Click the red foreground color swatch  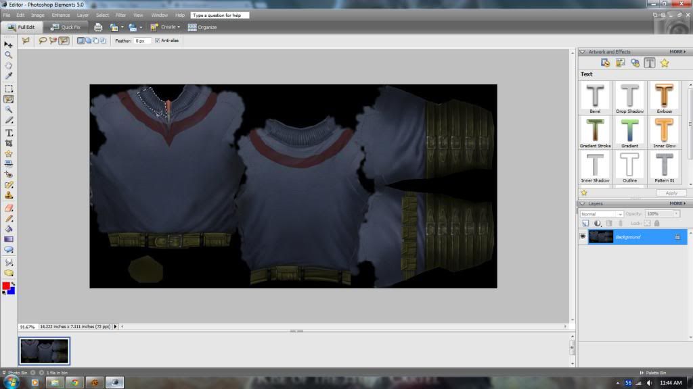tap(5, 286)
